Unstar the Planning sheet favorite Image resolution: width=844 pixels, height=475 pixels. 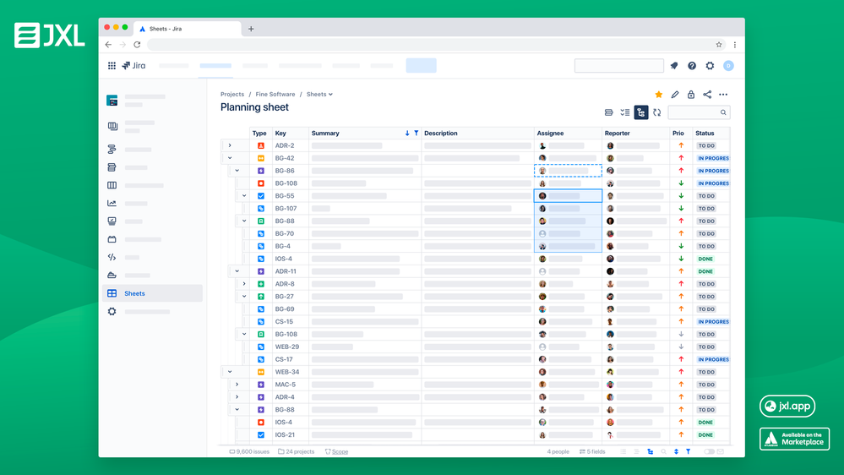(x=659, y=95)
